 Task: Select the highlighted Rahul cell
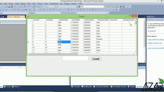click(64, 42)
